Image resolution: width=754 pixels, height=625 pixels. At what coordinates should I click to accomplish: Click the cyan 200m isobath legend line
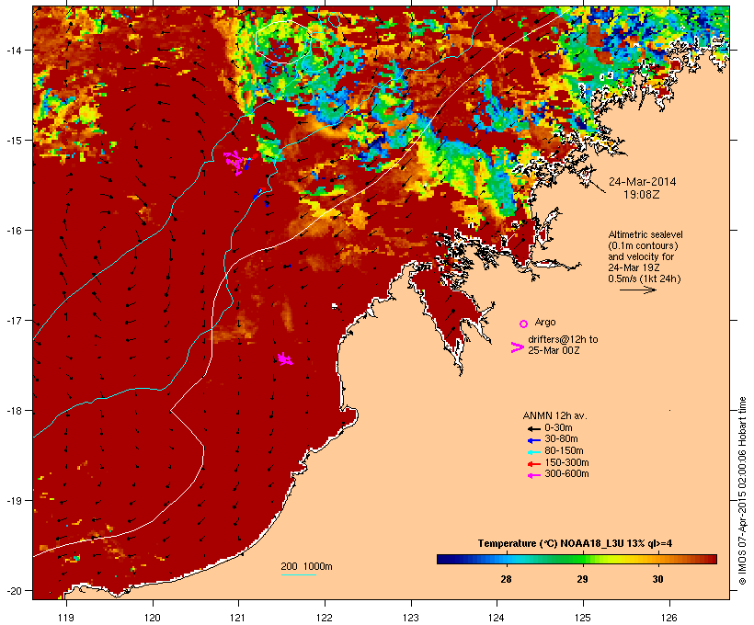click(x=298, y=574)
